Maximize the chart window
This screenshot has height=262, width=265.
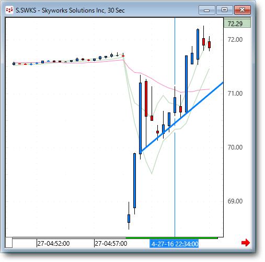[225, 10]
